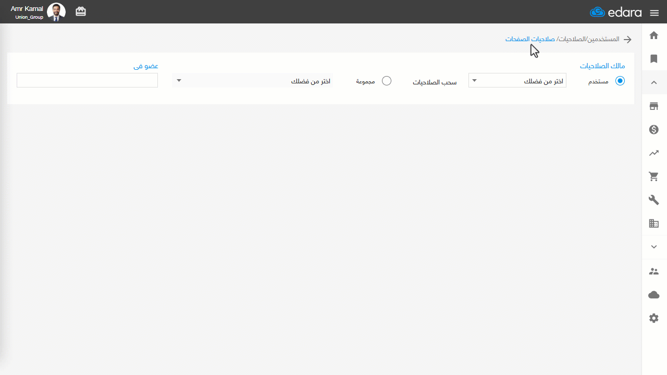This screenshot has width=667, height=375.
Task: Open the users group sidebar icon
Action: [x=654, y=271]
